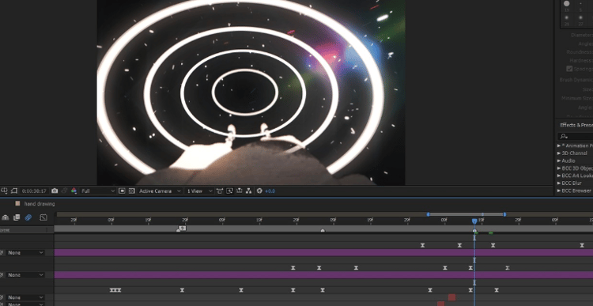Open the Graph Editor icon in timeline

pyautogui.click(x=43, y=217)
